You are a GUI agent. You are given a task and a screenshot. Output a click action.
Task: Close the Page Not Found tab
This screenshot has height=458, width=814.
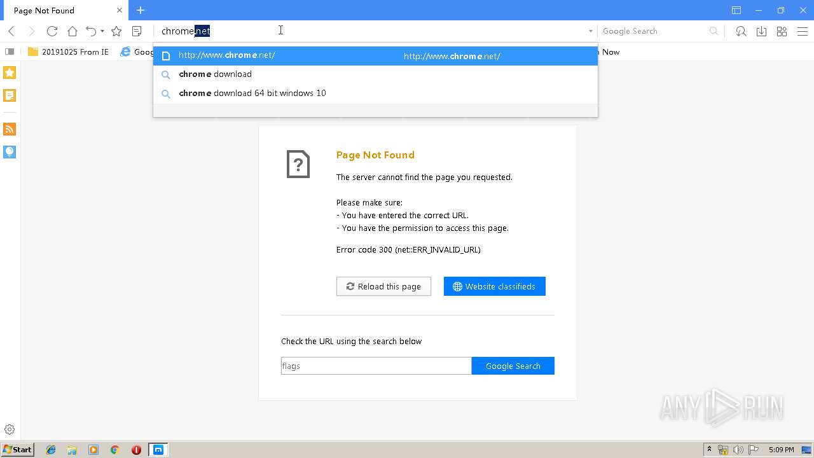[120, 10]
